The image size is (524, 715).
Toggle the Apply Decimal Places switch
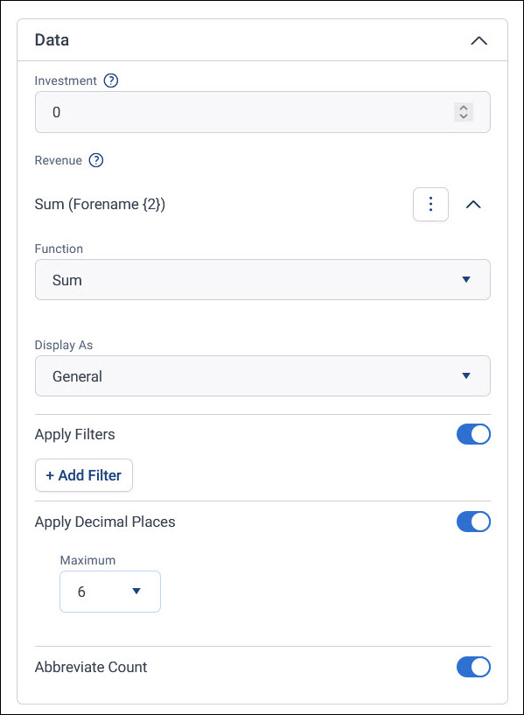[473, 522]
